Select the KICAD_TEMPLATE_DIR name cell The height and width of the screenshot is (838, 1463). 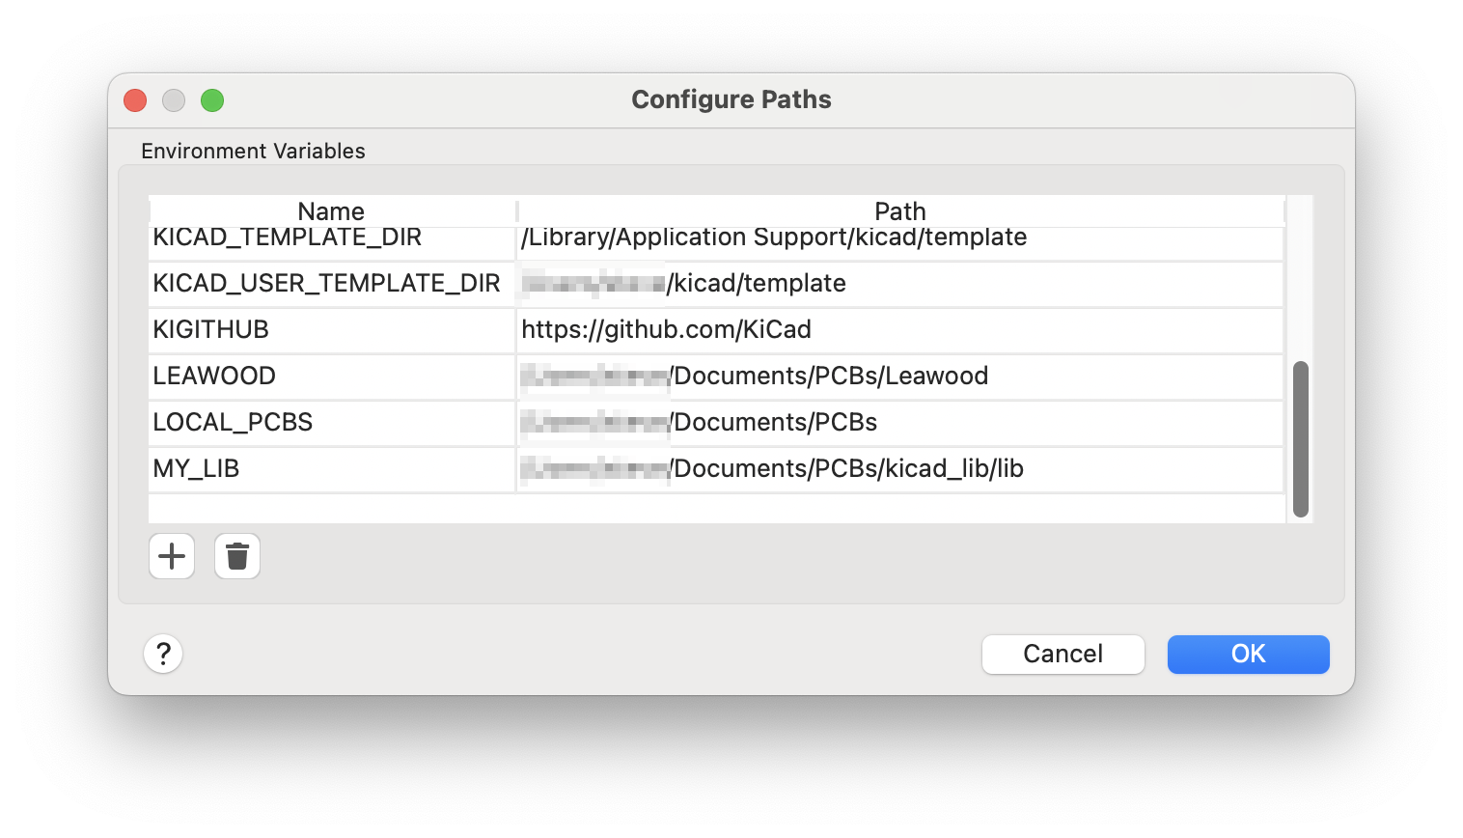tap(288, 238)
